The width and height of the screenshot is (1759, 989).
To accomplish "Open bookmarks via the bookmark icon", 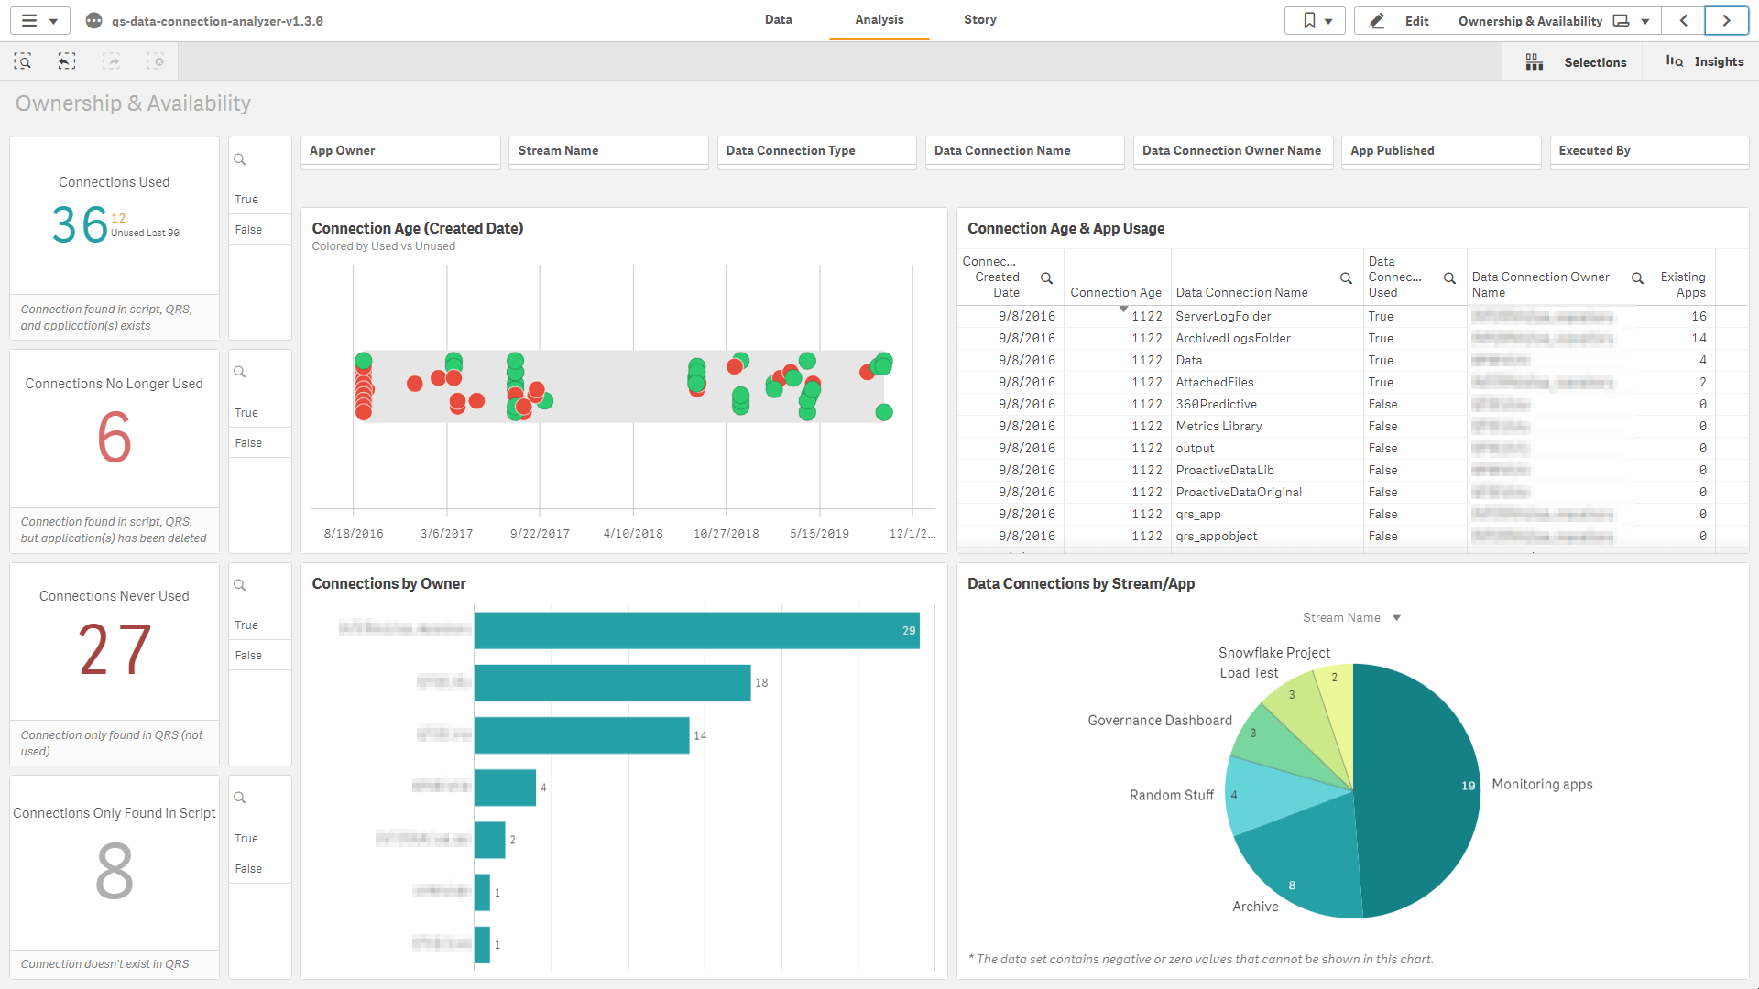I will click(x=1309, y=20).
